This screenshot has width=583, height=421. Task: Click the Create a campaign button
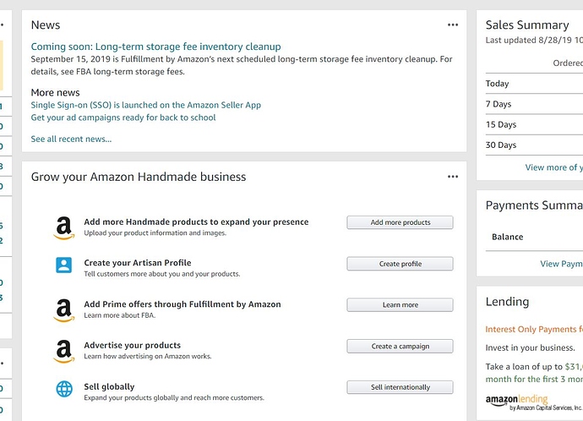400,346
